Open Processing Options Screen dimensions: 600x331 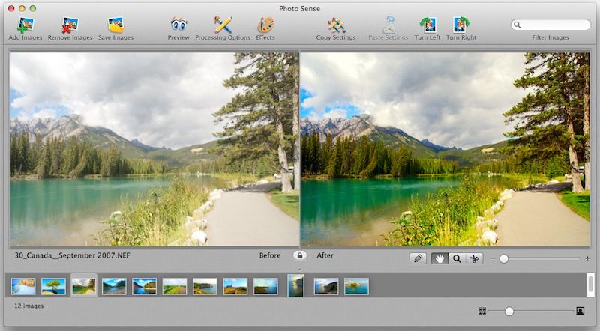tap(223, 25)
